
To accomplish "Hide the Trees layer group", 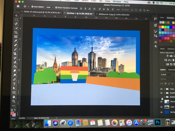I will pos(161,89).
